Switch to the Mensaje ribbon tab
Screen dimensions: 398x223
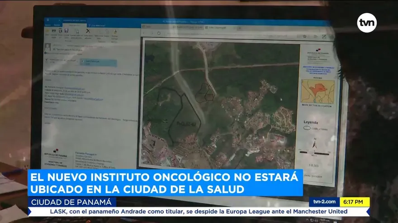57,25
